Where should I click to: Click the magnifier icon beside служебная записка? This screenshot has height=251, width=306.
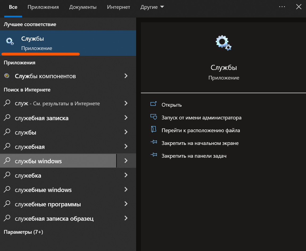tap(7, 118)
